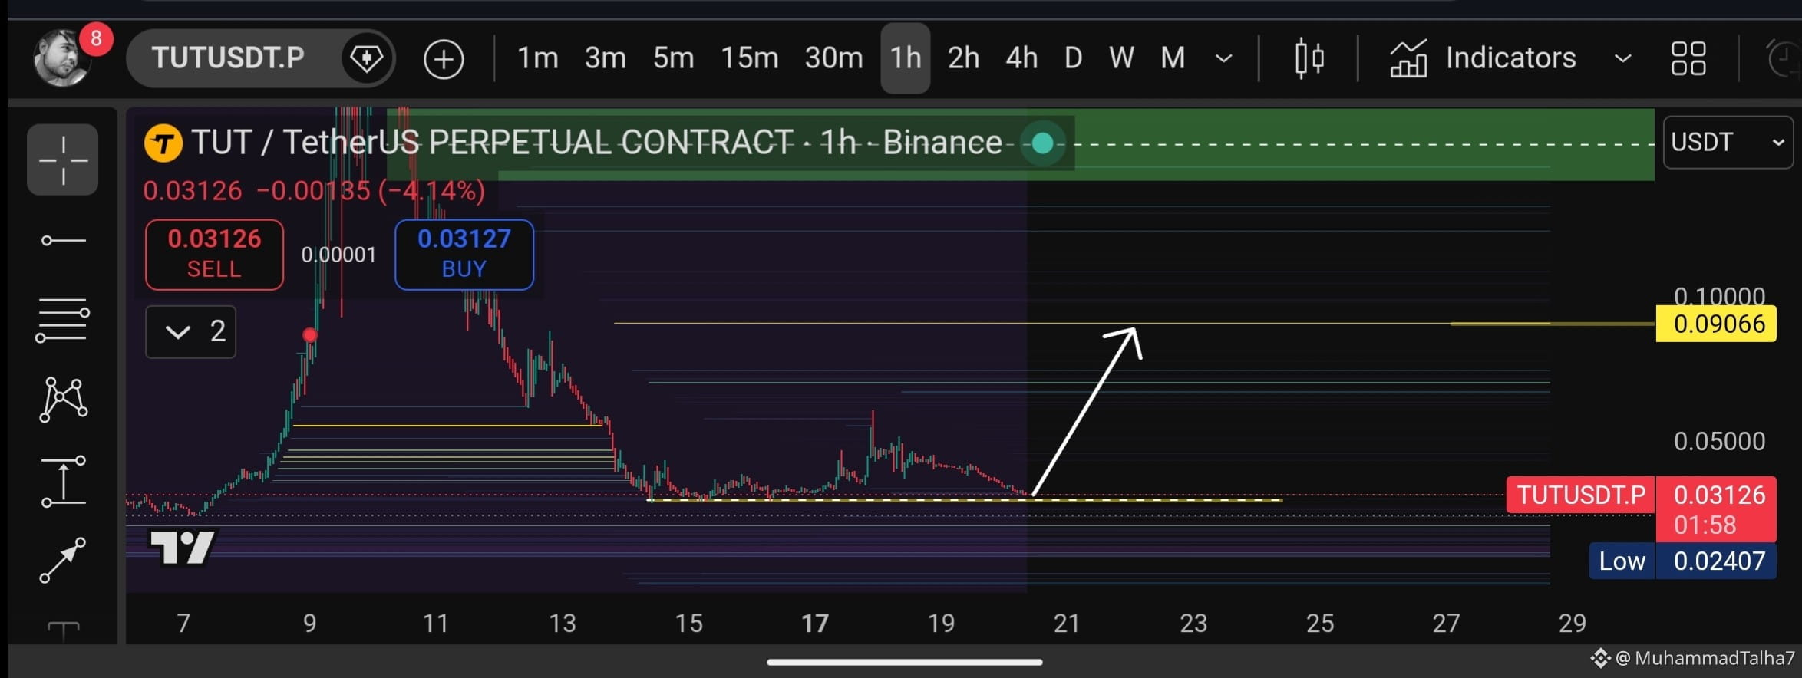Switch to the 15m timeframe
This screenshot has width=1802, height=678.
point(749,58)
